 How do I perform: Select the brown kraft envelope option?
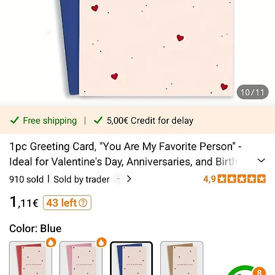pyautogui.click(x=182, y=258)
